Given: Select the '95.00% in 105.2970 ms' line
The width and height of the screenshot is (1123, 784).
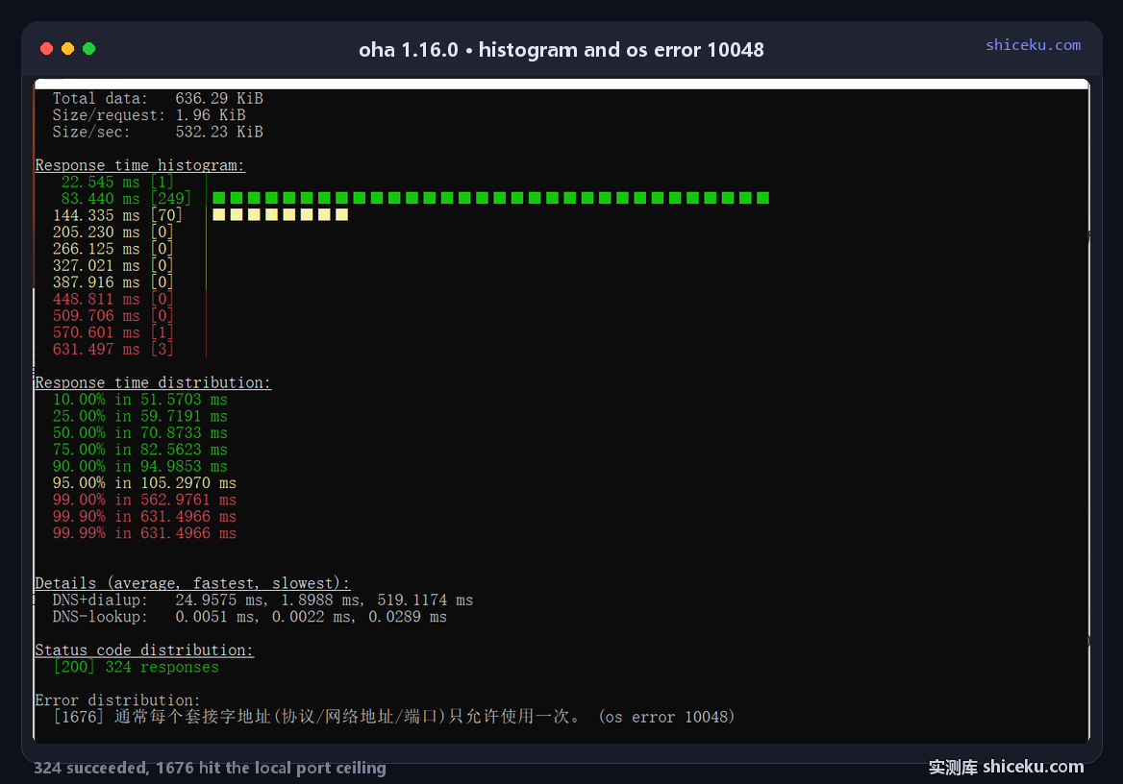Looking at the screenshot, I should 144,483.
